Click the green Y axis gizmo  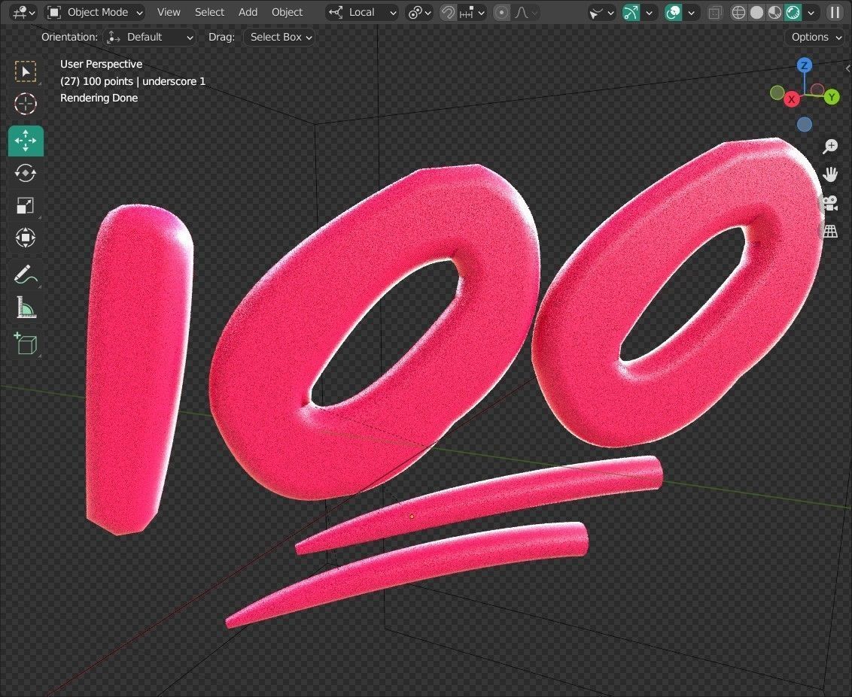pyautogui.click(x=832, y=97)
